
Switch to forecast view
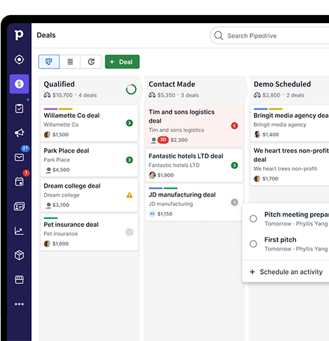pyautogui.click(x=91, y=62)
